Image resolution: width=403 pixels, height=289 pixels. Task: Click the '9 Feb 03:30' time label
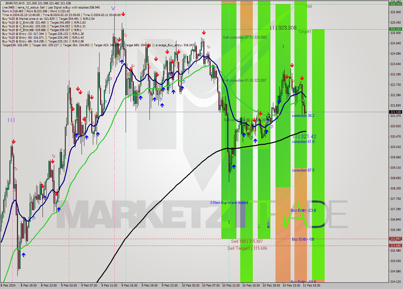pos(69,286)
